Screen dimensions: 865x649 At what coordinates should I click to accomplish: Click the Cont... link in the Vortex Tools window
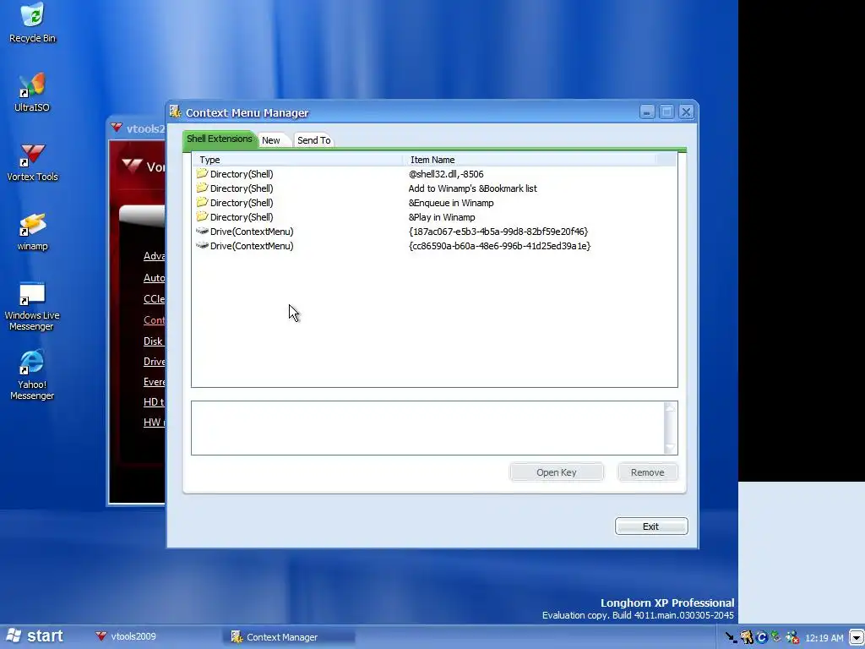[x=154, y=320]
